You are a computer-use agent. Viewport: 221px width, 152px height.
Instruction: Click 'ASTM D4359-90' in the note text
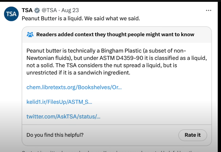(x=121, y=58)
